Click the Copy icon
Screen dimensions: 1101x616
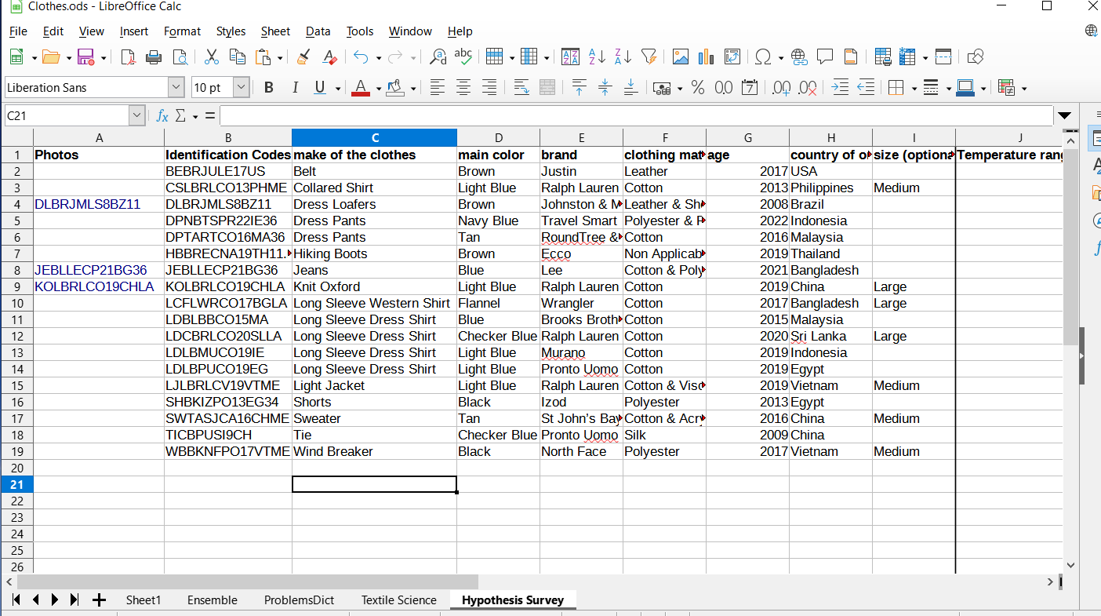coord(237,56)
